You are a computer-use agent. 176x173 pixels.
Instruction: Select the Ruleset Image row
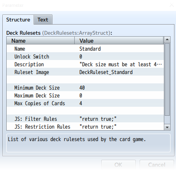click(x=85, y=72)
